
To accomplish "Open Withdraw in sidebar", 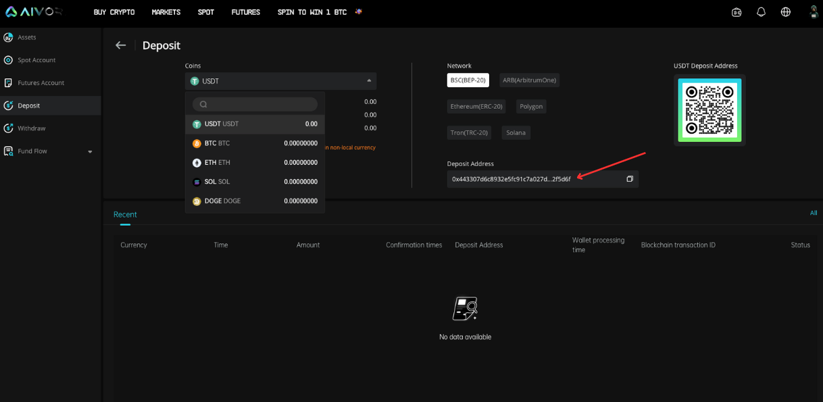I will pos(51,128).
